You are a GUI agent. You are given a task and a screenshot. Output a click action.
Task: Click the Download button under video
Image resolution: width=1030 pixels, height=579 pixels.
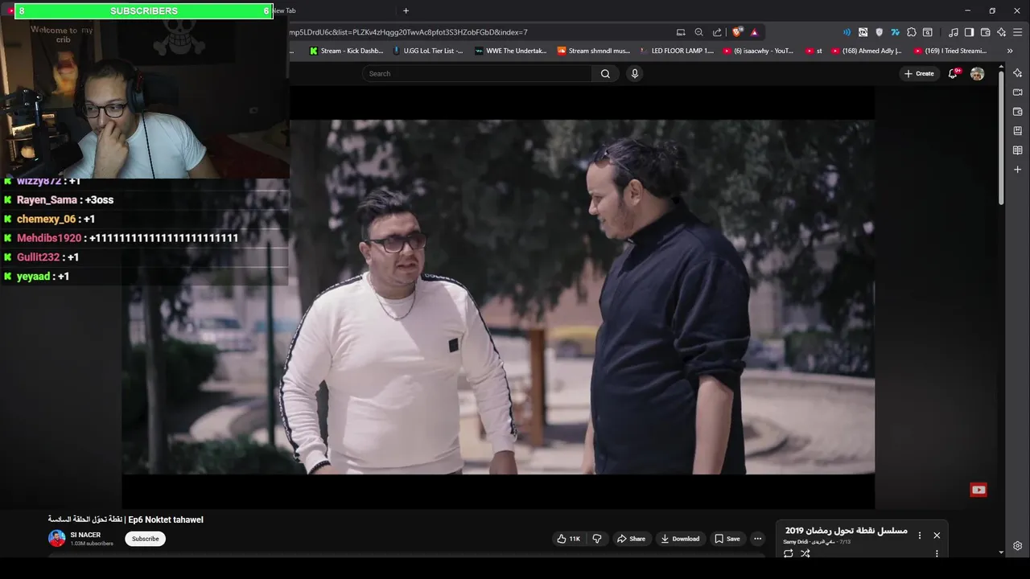[x=680, y=539]
